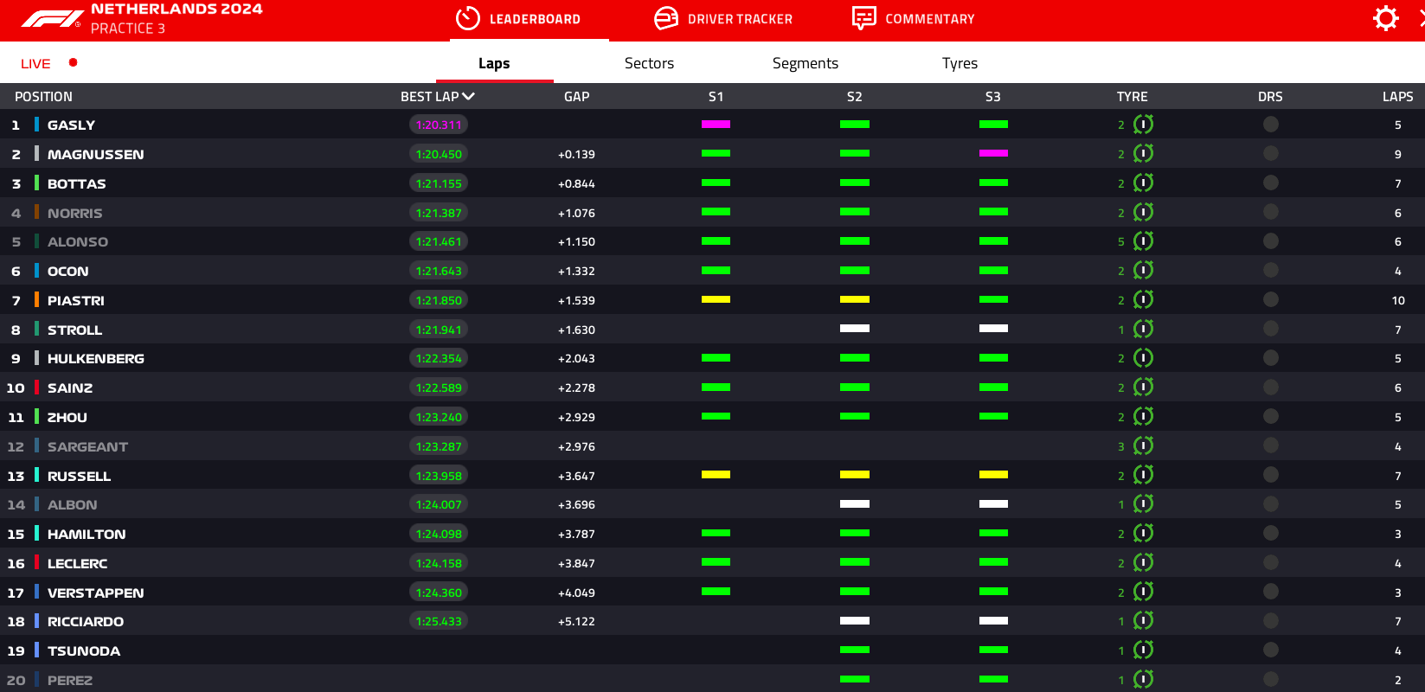Click Tsunoda's tyre compound icon
The image size is (1425, 692).
(x=1143, y=650)
